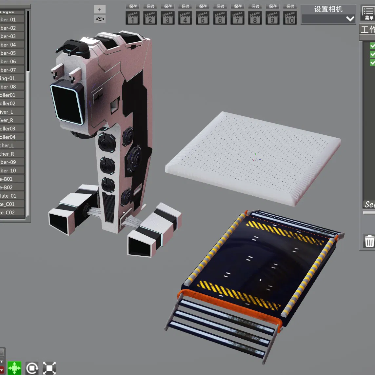Click the trash can delete icon
Image resolution: width=375 pixels, height=375 pixels.
(369, 241)
